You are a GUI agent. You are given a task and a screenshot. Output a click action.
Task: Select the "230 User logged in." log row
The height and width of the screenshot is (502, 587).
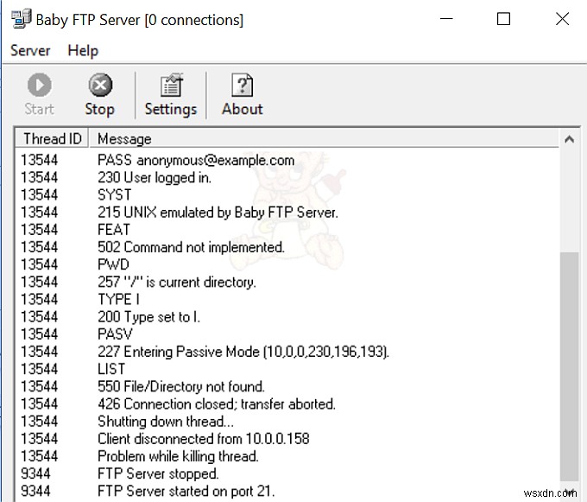pos(155,177)
